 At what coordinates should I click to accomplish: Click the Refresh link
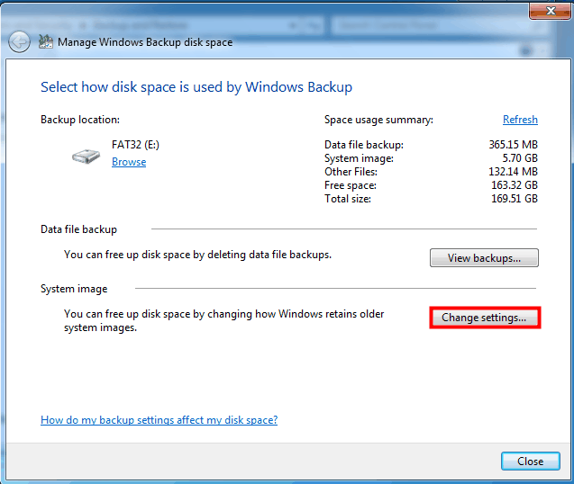coord(520,120)
